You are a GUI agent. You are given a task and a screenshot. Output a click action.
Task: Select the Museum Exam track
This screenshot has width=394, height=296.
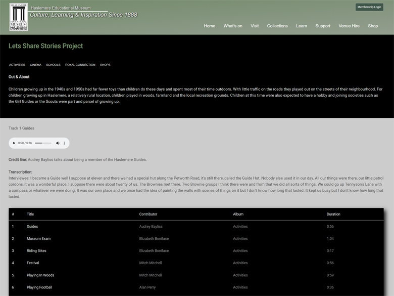[38, 239]
